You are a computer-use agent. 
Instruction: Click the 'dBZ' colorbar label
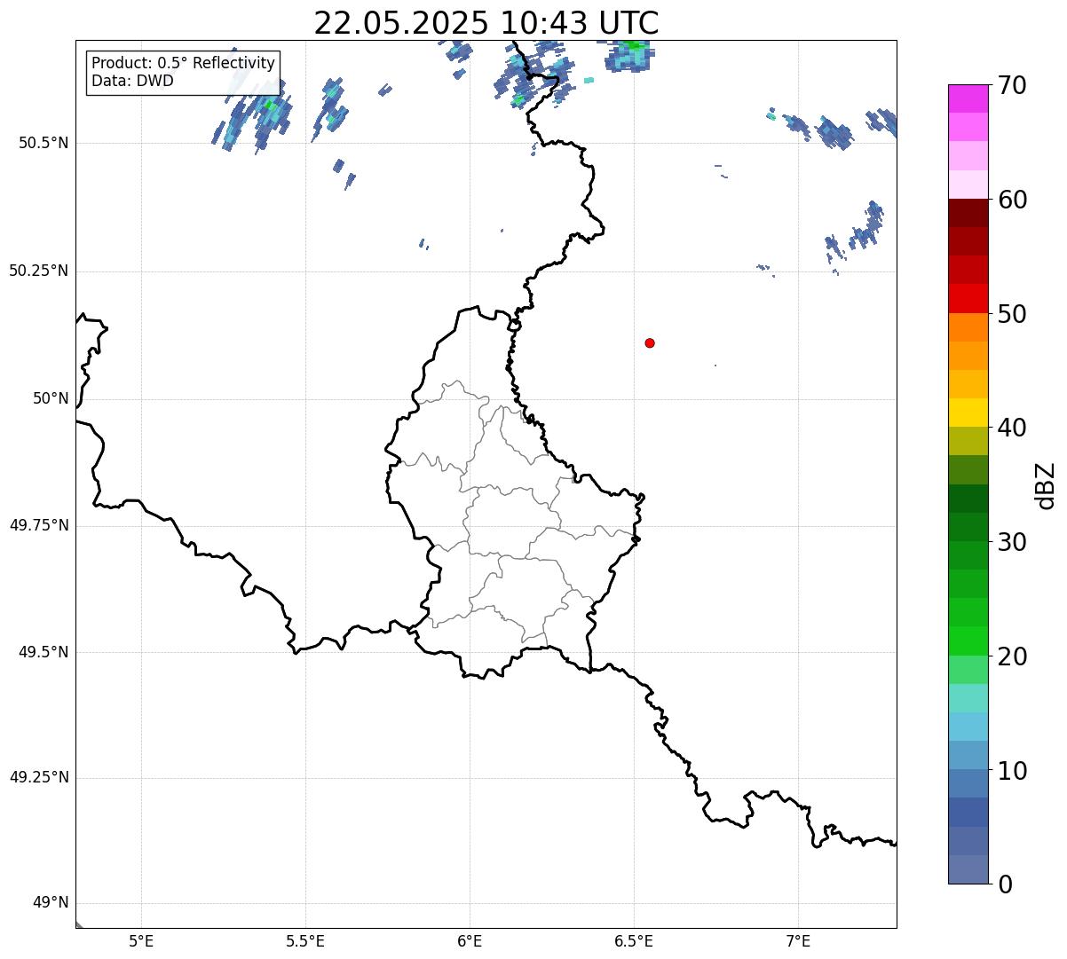click(x=1046, y=485)
